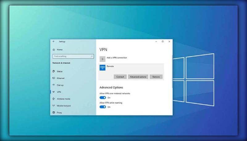Click the Find a setting search box
Image resolution: width=247 pixels, height=141 pixels.
pos(73,56)
